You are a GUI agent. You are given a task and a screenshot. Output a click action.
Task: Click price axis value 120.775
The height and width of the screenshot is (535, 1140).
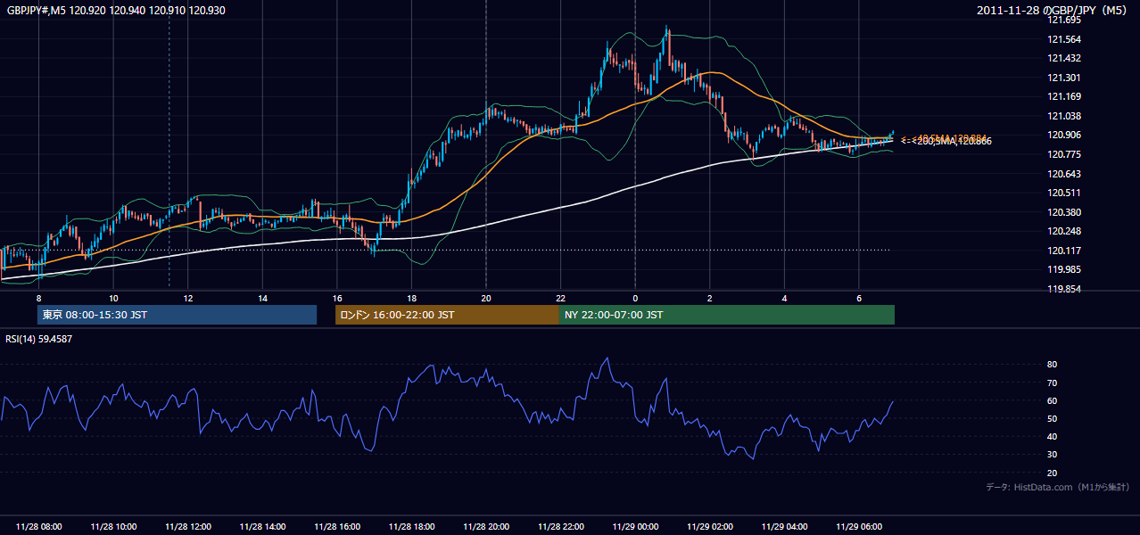coord(1064,155)
